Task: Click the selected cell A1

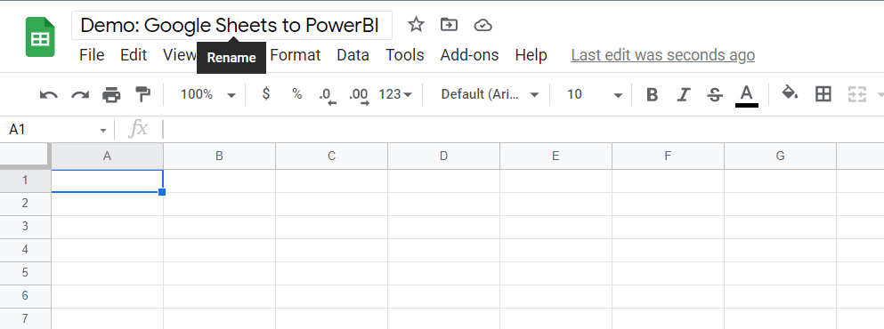Action: point(107,181)
